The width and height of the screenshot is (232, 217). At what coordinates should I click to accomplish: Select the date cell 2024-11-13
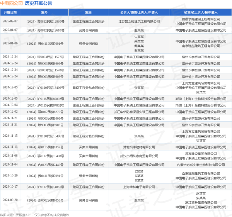(10, 147)
